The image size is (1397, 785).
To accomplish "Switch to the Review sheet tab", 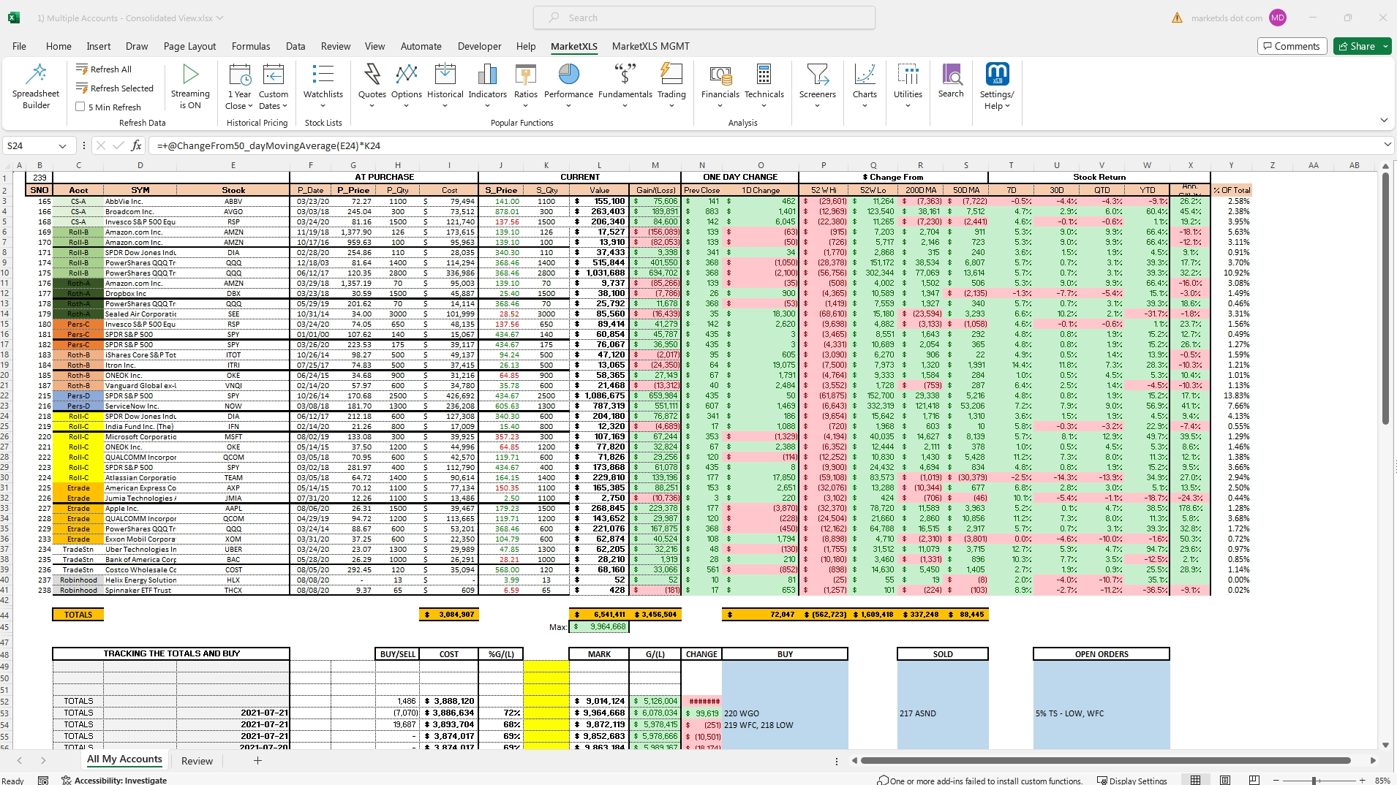I will 197,761.
